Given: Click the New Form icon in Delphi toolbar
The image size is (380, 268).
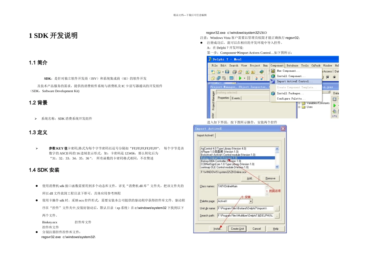Looking at the screenshot, I should [232, 78].
